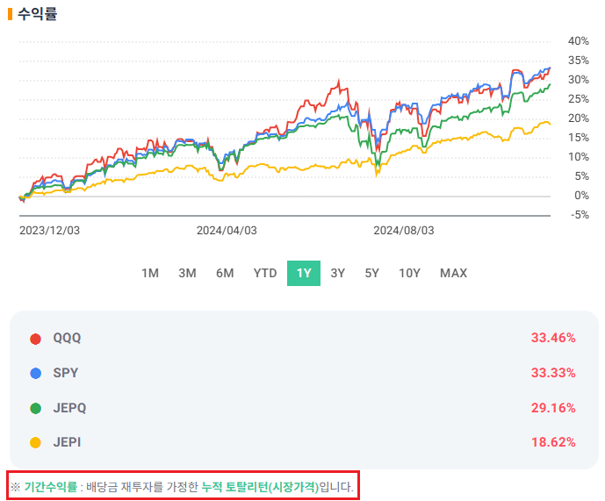
Task: Choose the YTD period tab
Action: coord(265,273)
